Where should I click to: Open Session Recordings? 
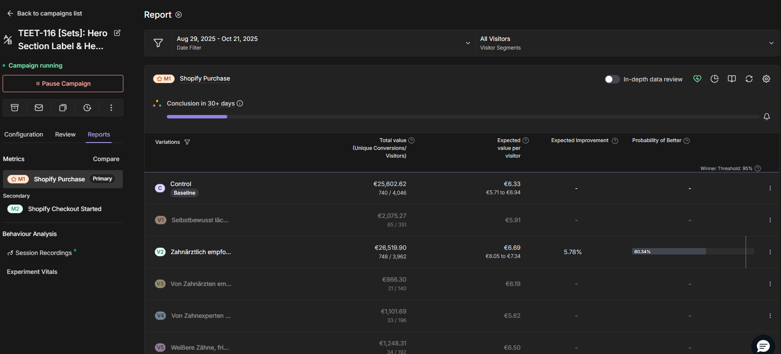point(44,253)
